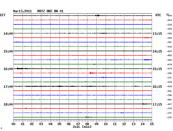Click the DC offset value -435
Viewport: 173px width, 131px height.
pyautogui.click(x=169, y=87)
